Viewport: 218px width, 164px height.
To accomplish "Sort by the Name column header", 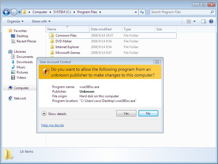I will 68,29.
